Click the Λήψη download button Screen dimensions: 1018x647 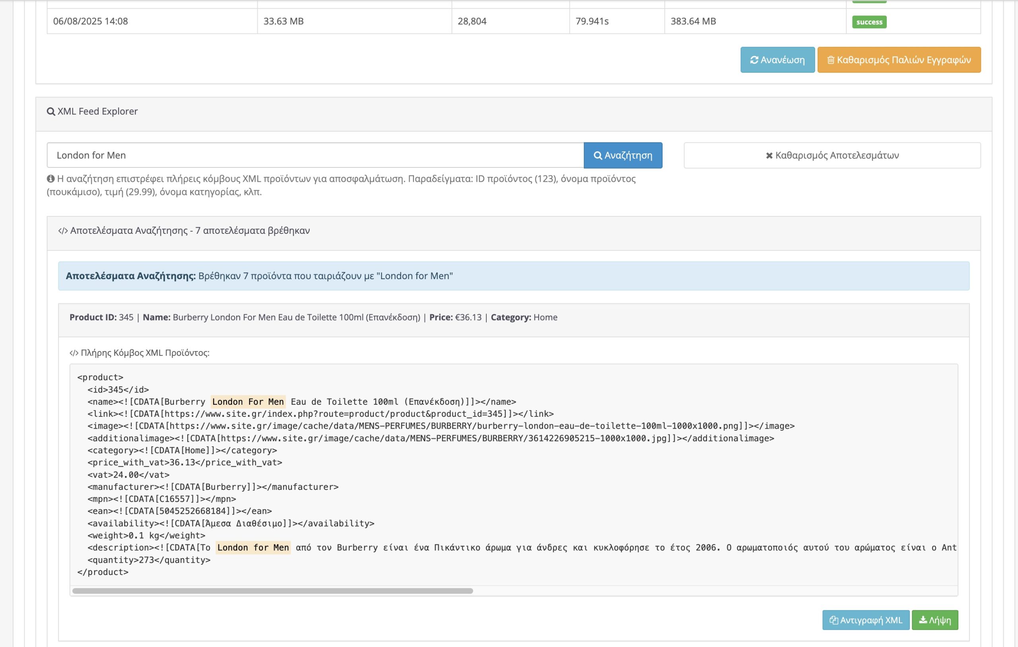935,620
